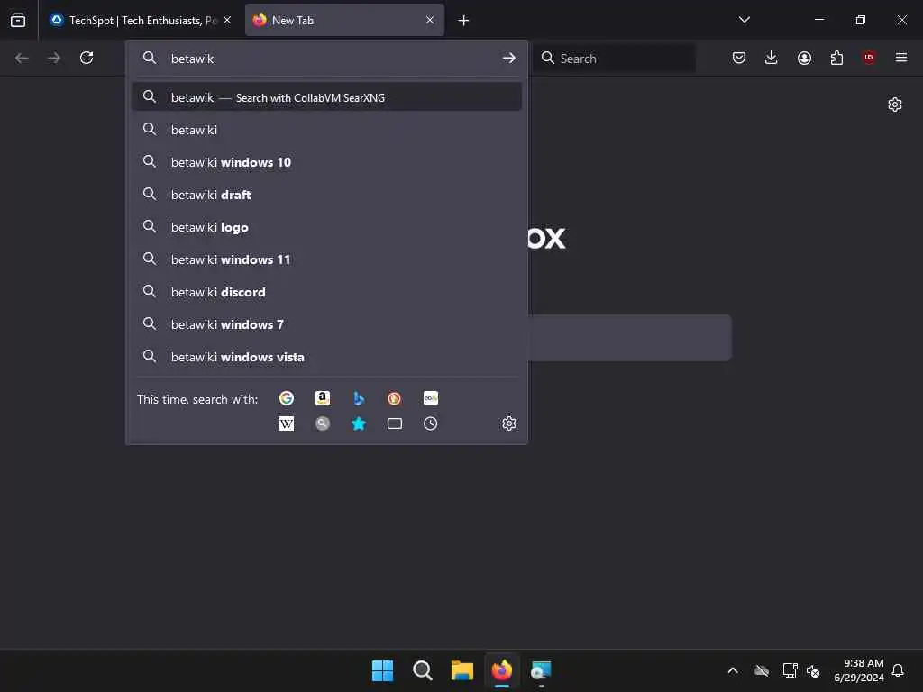Pick the betawiki windows vista suggestion

[326, 357]
